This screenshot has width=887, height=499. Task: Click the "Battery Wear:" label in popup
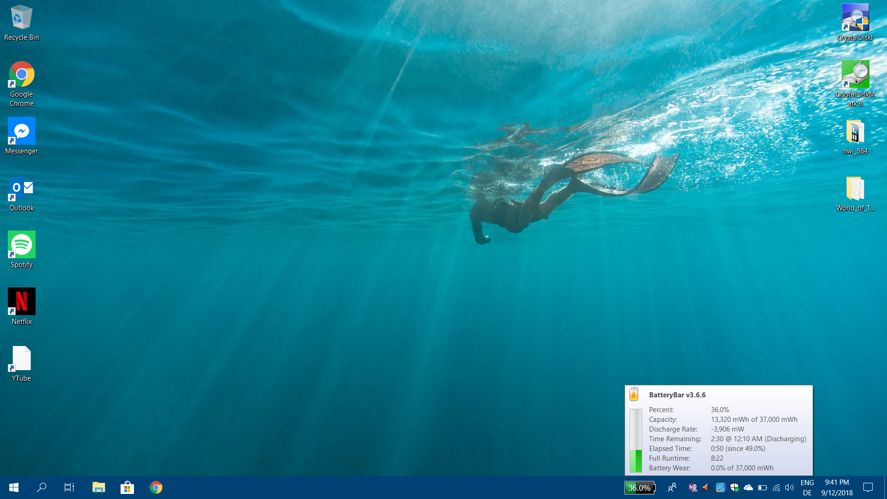coord(669,468)
